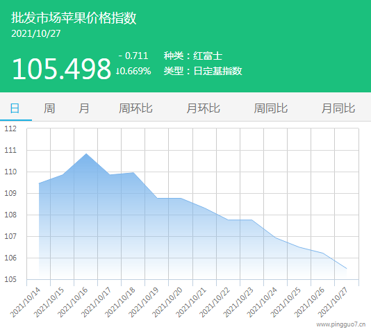Click the chart peak at 2021/10/16
Screen dimensions: 371x332
point(86,153)
